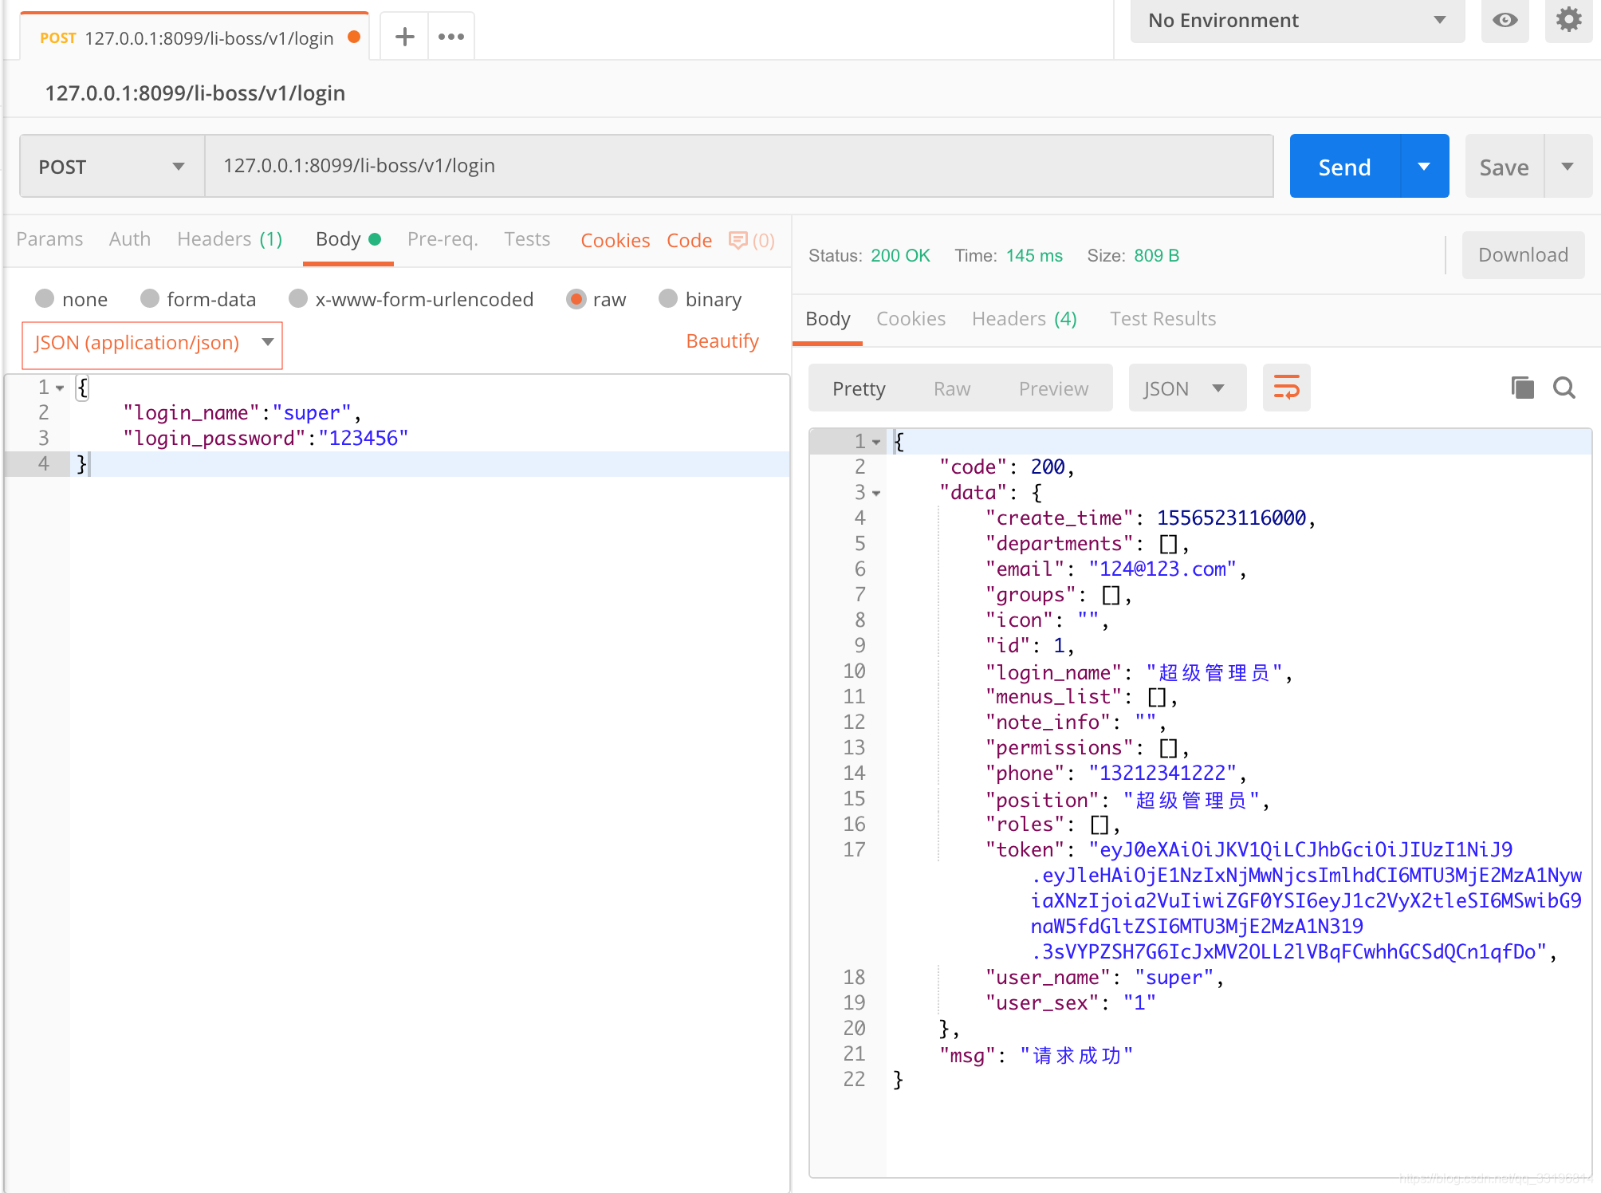Click the login endpoint URL input field
Image resolution: width=1601 pixels, height=1193 pixels.
(x=739, y=165)
